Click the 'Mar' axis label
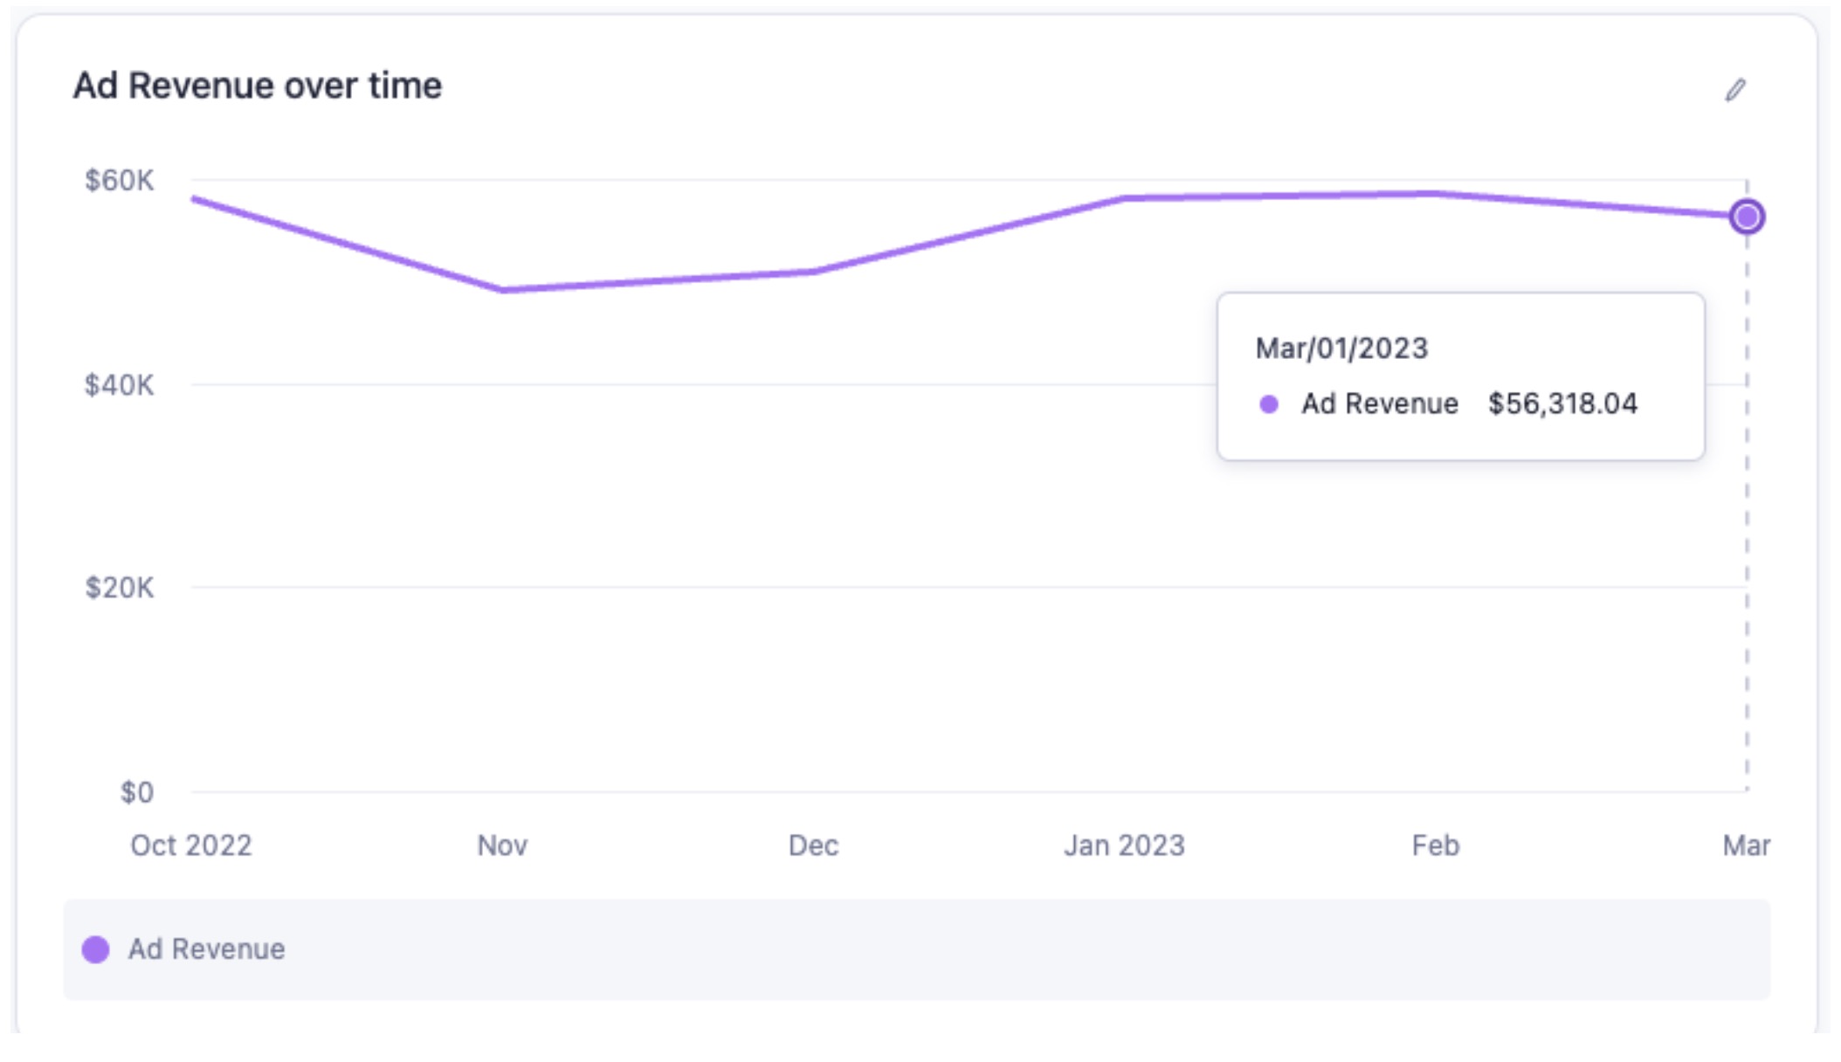 1747,845
